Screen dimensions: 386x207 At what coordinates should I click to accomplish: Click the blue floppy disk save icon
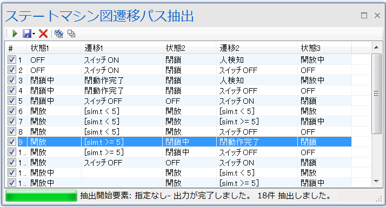click(x=27, y=34)
